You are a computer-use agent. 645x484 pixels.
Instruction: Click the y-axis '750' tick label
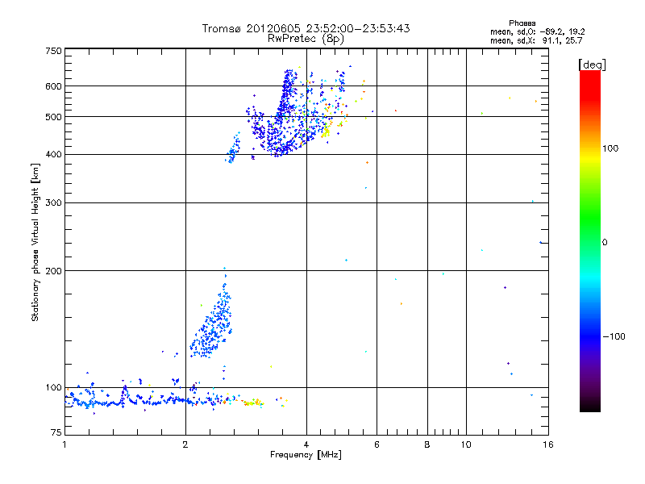coord(53,51)
